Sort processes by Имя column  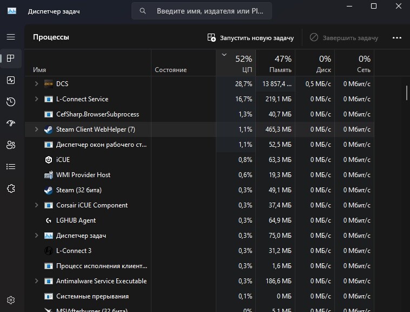tap(88, 63)
